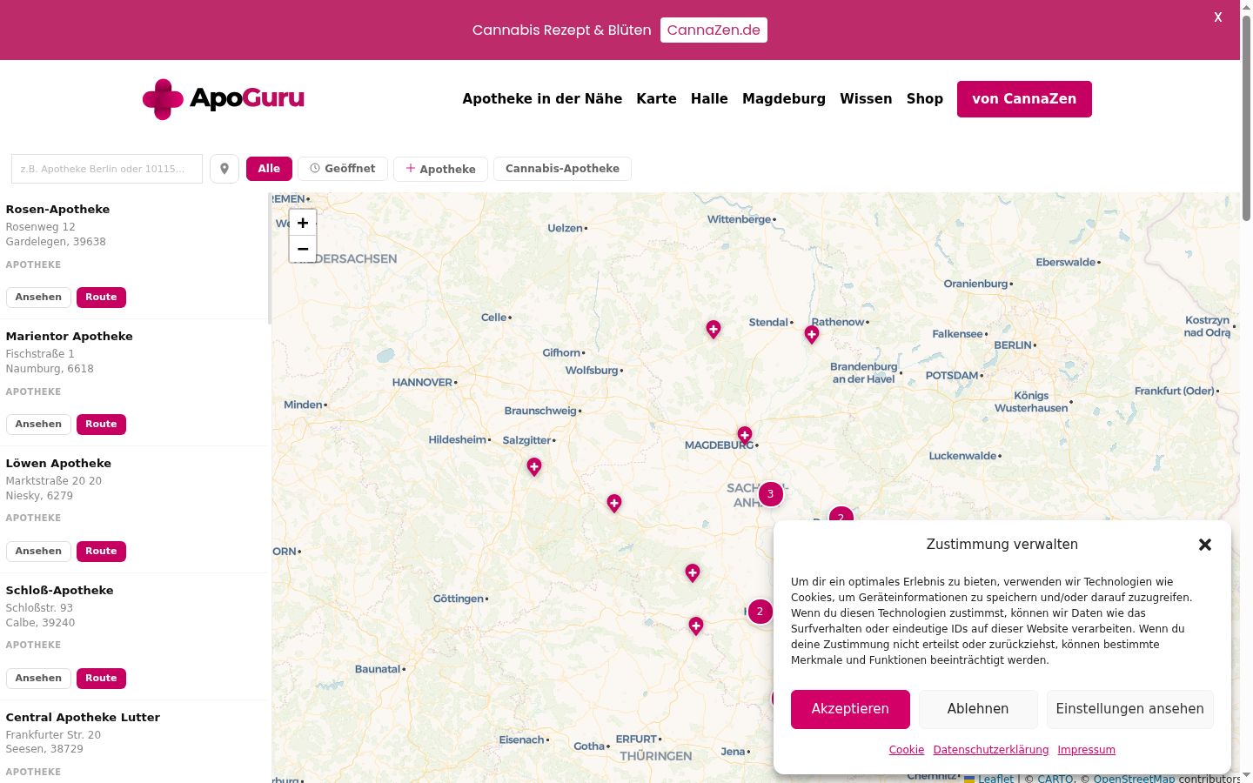Click the BERLIN label on the map
The image size is (1253, 783).
pos(1013,345)
